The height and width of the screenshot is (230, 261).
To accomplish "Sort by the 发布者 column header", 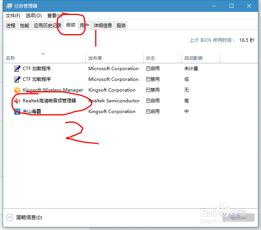I will [x=114, y=58].
